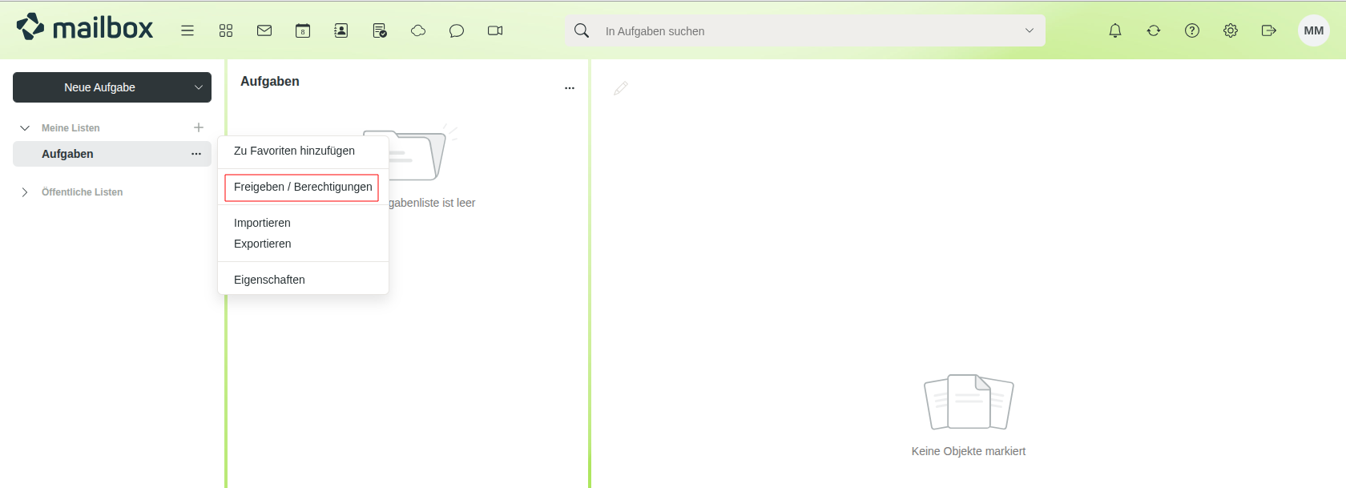Viewport: 1346px width, 488px height.
Task: Expand the Neue Aufgabe dropdown arrow
Action: (x=199, y=87)
